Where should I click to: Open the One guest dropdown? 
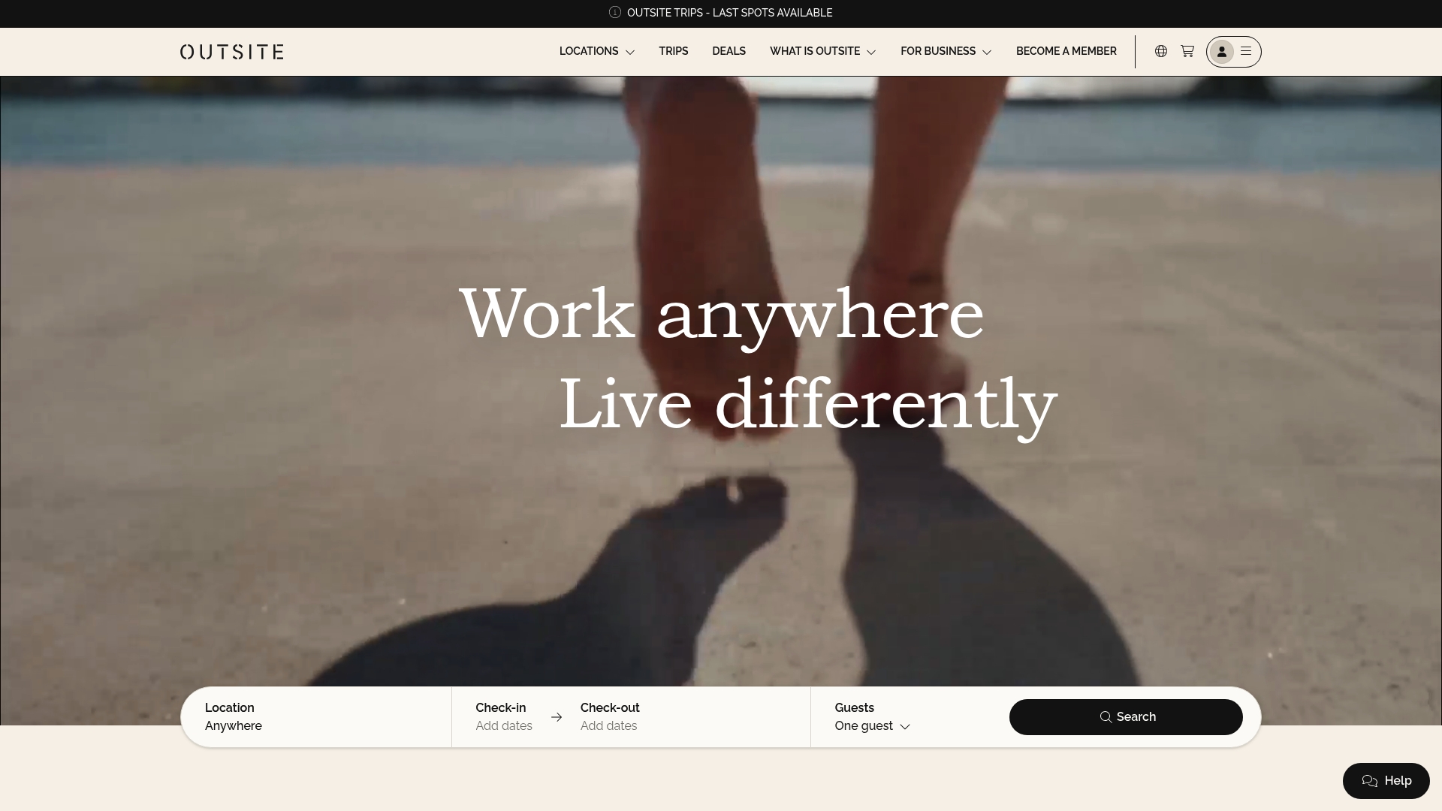pos(873,726)
